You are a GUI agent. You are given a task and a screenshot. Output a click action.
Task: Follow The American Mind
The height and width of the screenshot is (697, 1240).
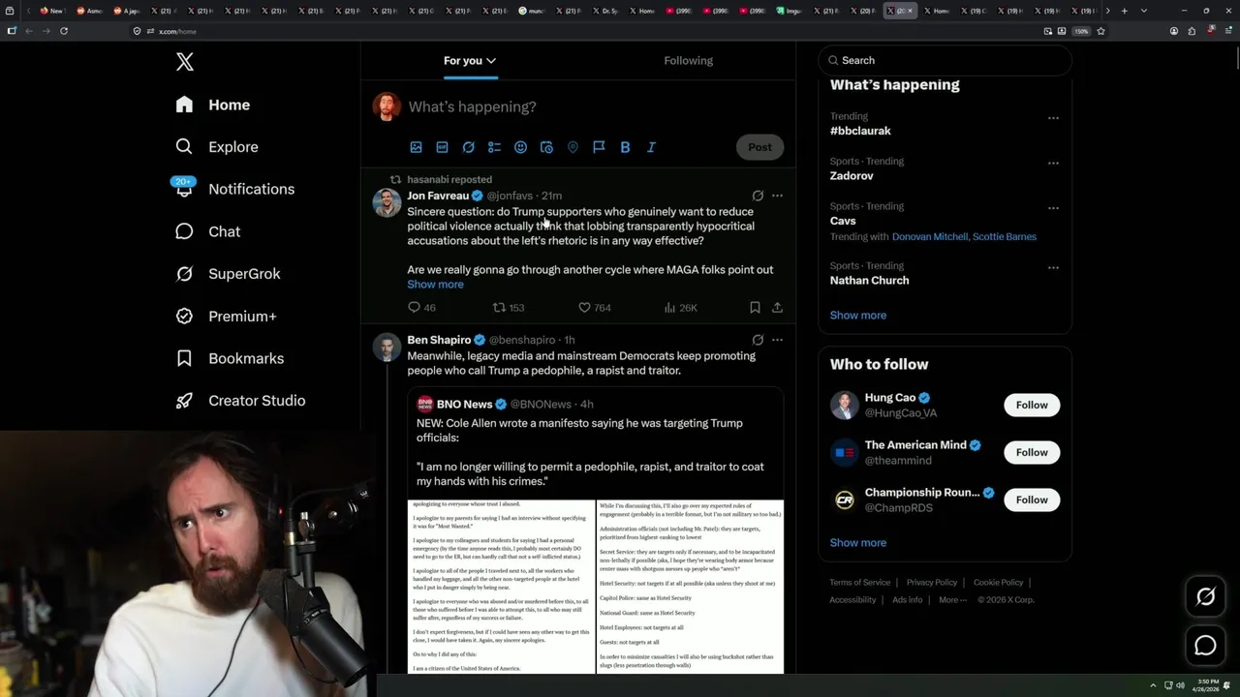tap(1032, 452)
